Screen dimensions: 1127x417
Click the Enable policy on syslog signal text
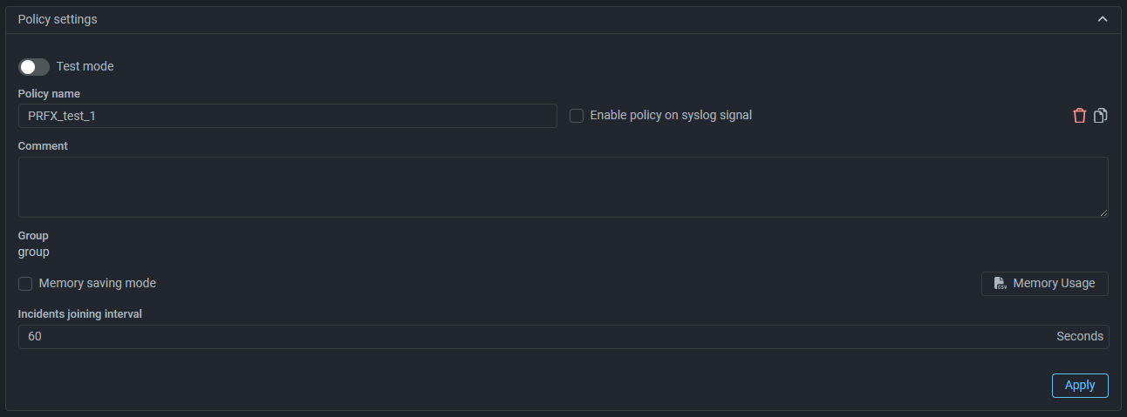(671, 115)
